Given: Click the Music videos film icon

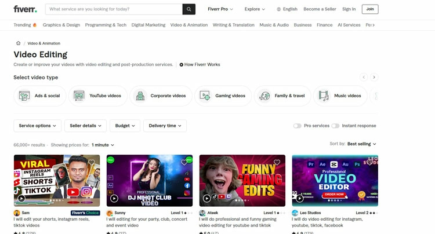Looking at the screenshot, I should [324, 96].
